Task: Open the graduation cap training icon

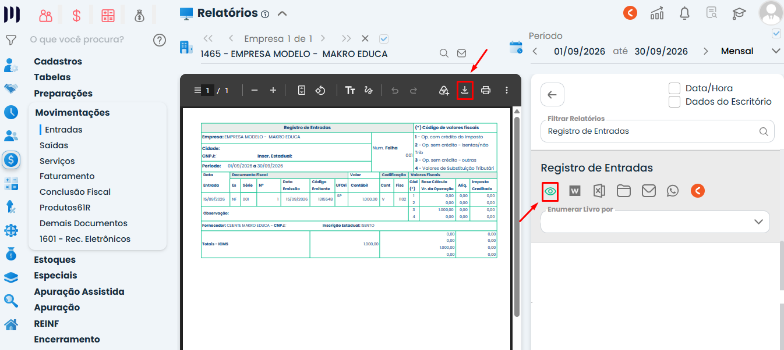Action: point(739,13)
